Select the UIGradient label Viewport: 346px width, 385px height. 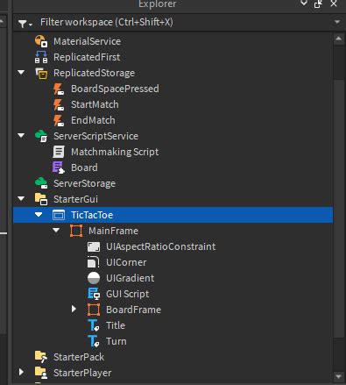coord(130,278)
